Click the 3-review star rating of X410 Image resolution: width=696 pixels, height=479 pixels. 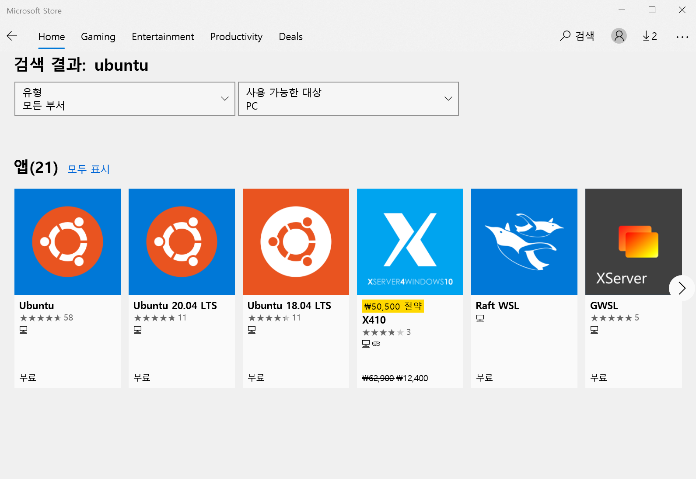tap(387, 332)
